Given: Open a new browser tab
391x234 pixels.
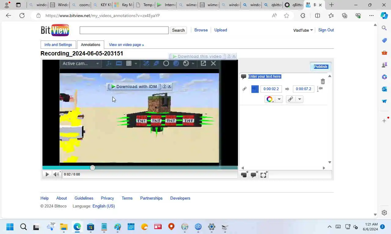Looking at the screenshot, I should pyautogui.click(x=331, y=5).
